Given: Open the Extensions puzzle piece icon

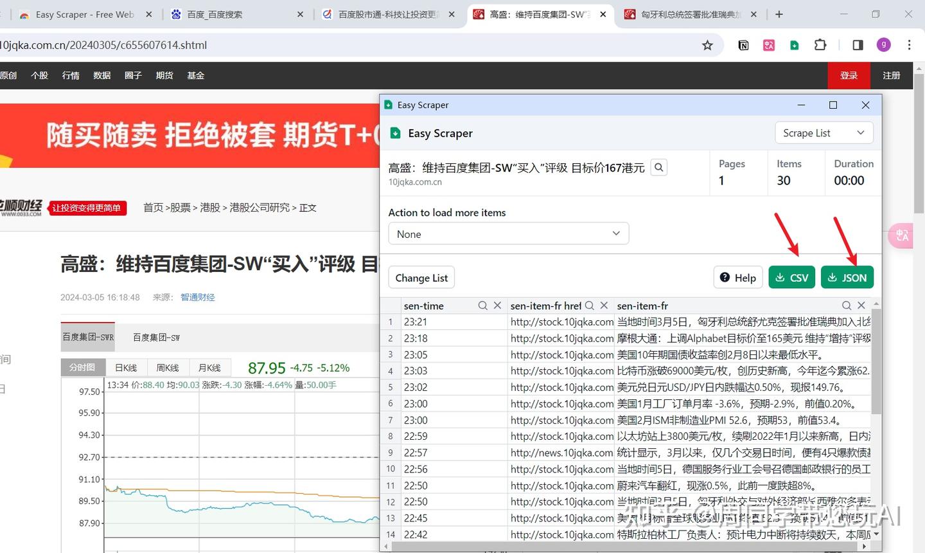Looking at the screenshot, I should pos(820,45).
